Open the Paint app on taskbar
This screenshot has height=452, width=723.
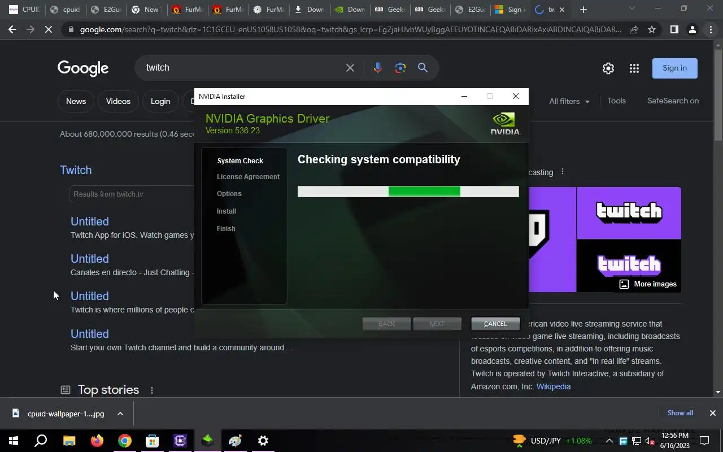235,441
